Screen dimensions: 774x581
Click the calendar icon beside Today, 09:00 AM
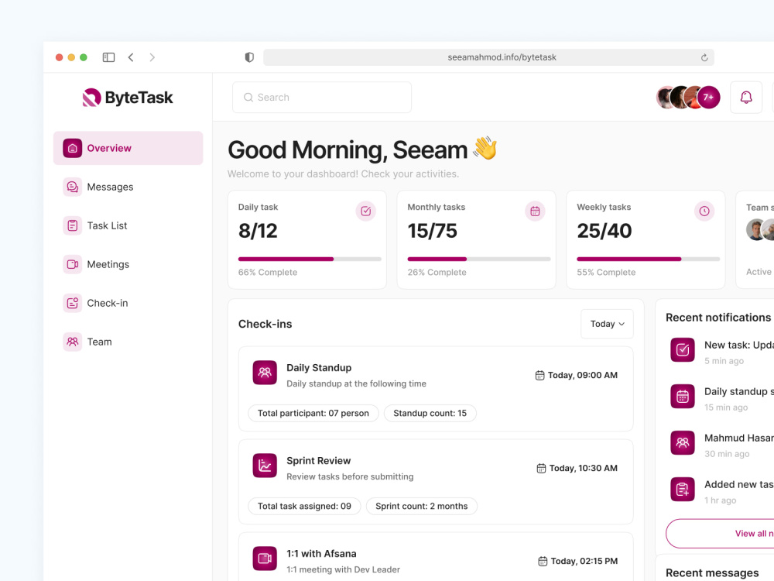pyautogui.click(x=539, y=376)
